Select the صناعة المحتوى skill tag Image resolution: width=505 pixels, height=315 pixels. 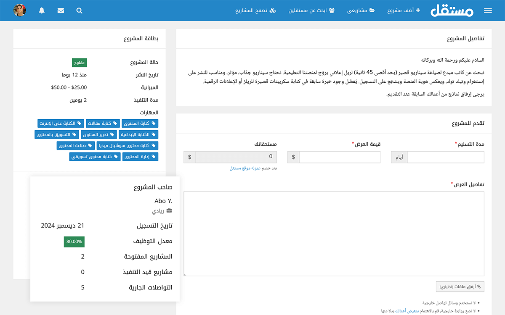coord(76,145)
